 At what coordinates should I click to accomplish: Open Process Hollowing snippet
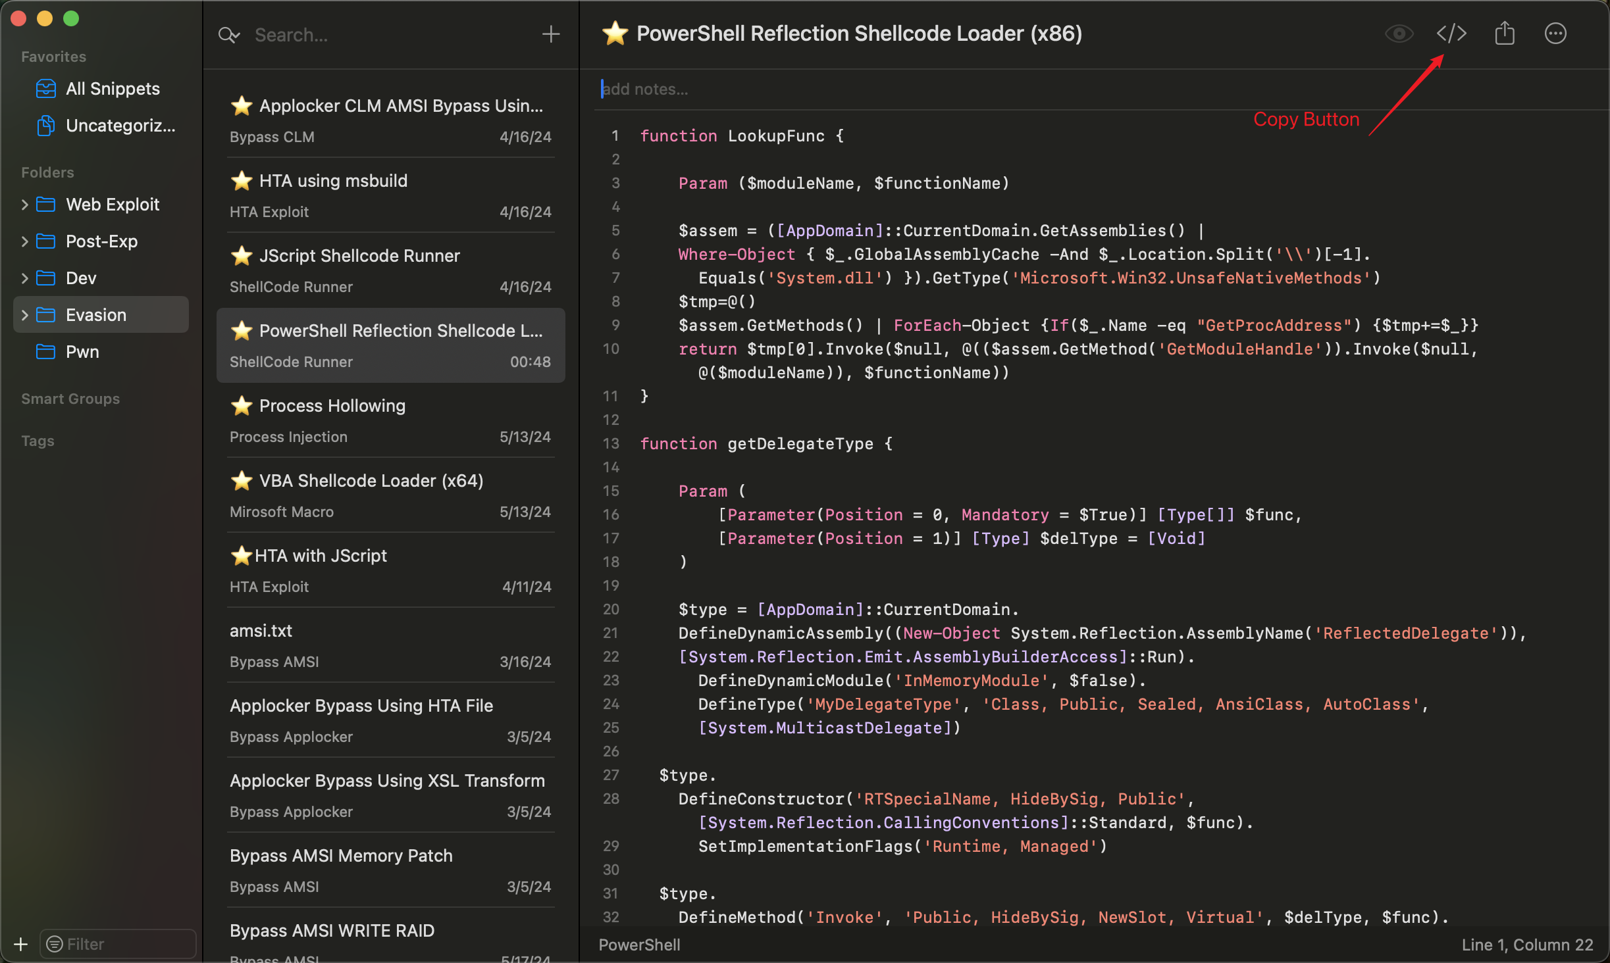(391, 420)
